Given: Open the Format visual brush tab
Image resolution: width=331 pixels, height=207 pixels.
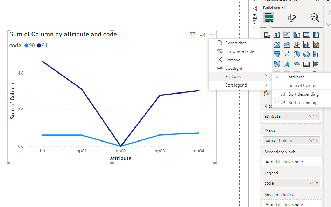Looking at the screenshot, I should click(292, 18).
